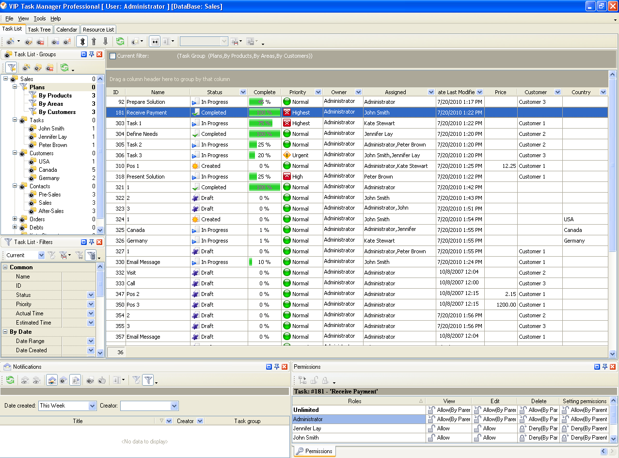Screen dimensions: 619x458
Task: Click refresh icon in Notifications panel
Action: (x=10, y=380)
